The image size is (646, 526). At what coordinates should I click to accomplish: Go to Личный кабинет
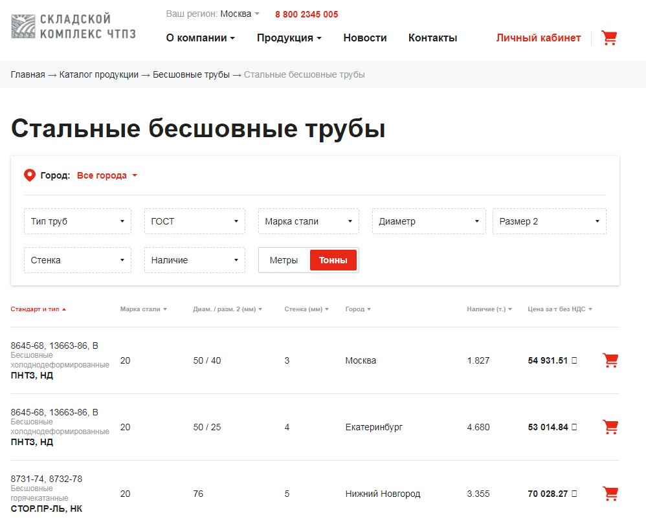(x=538, y=38)
